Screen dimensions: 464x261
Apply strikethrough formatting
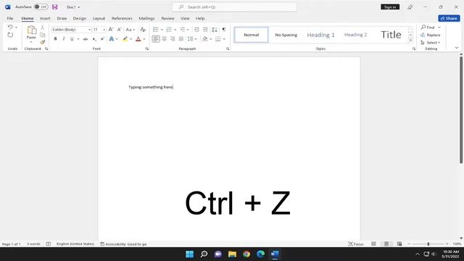coord(86,39)
